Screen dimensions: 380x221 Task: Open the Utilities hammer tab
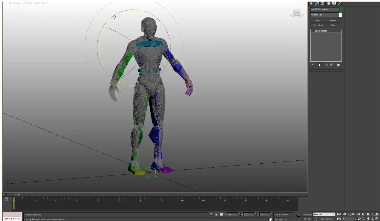coord(340,3)
